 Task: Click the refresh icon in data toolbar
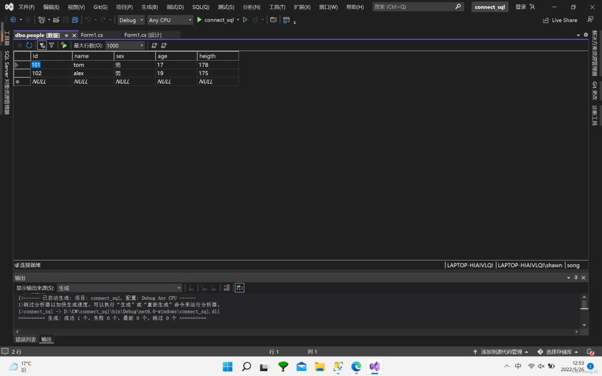click(29, 45)
